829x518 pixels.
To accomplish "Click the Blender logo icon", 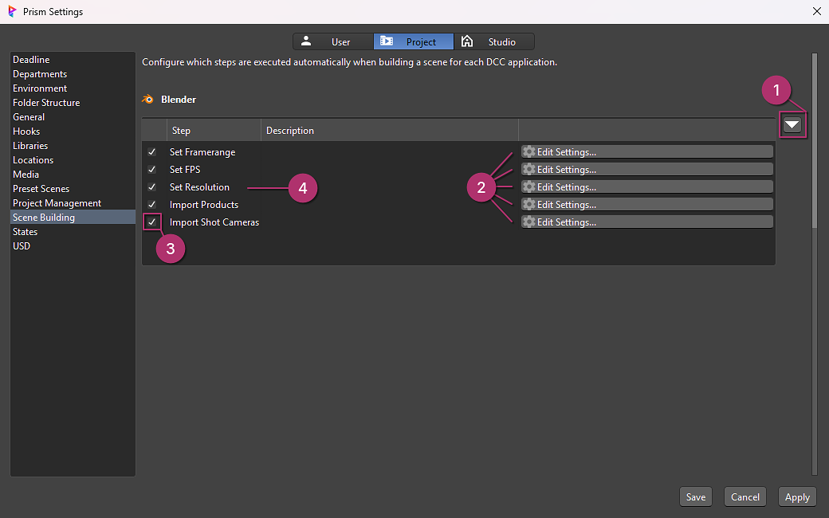I will coord(147,100).
